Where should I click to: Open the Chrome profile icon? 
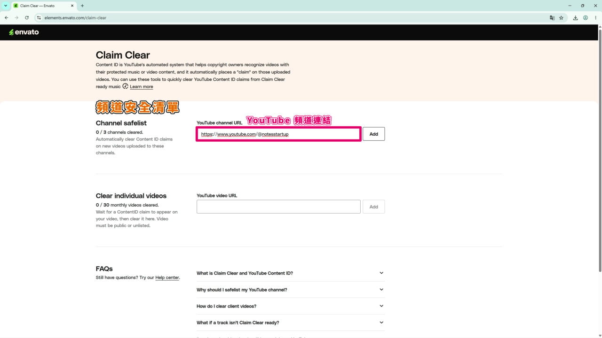pyautogui.click(x=586, y=18)
